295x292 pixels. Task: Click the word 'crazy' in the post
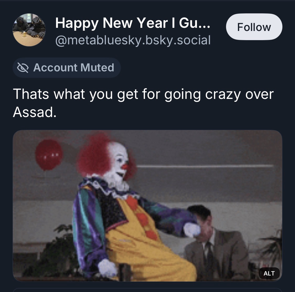223,94
